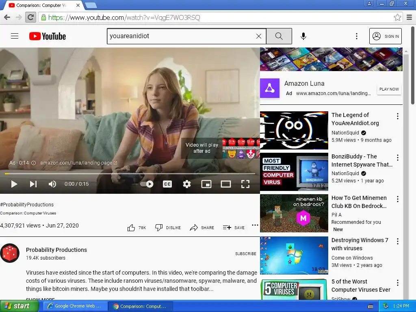The image size is (416, 312).
Task: Open options for Minemen Club video
Action: [x=397, y=199]
